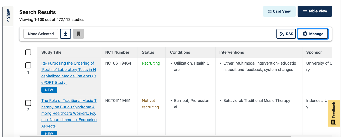The height and width of the screenshot is (137, 341).
Task: Click the NCT Number column header
Action: point(117,52)
